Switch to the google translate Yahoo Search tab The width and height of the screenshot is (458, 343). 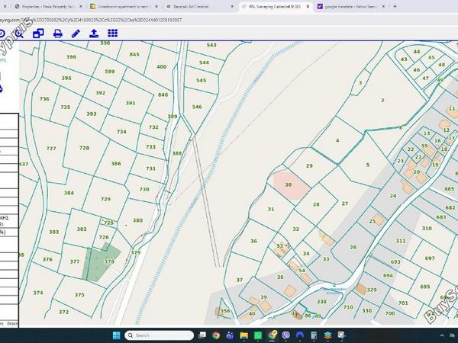tap(350, 6)
